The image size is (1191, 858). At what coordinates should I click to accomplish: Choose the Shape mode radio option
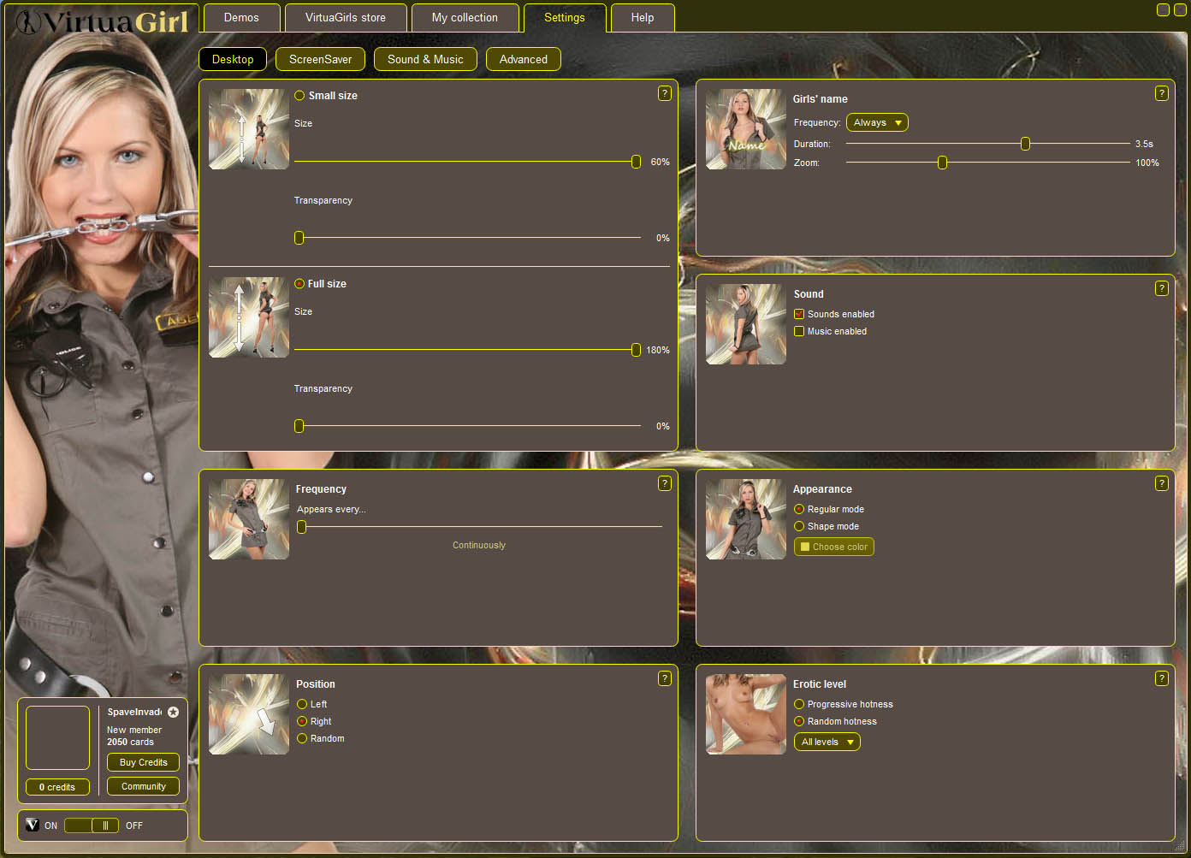[x=799, y=526]
